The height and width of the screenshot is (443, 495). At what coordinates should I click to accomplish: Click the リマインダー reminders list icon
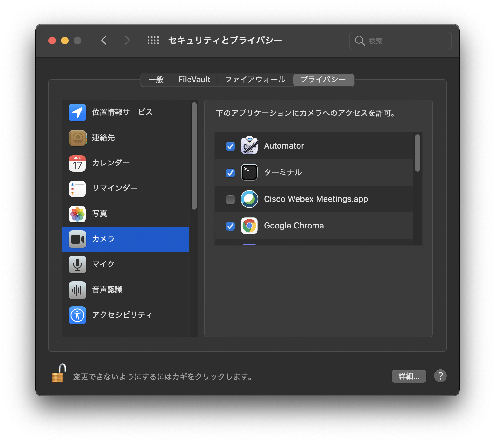[77, 189]
